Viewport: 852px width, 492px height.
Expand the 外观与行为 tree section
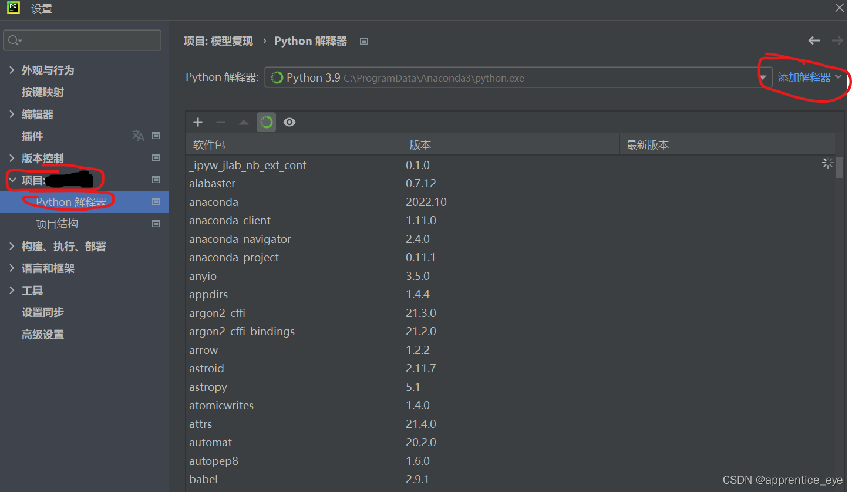click(x=12, y=70)
